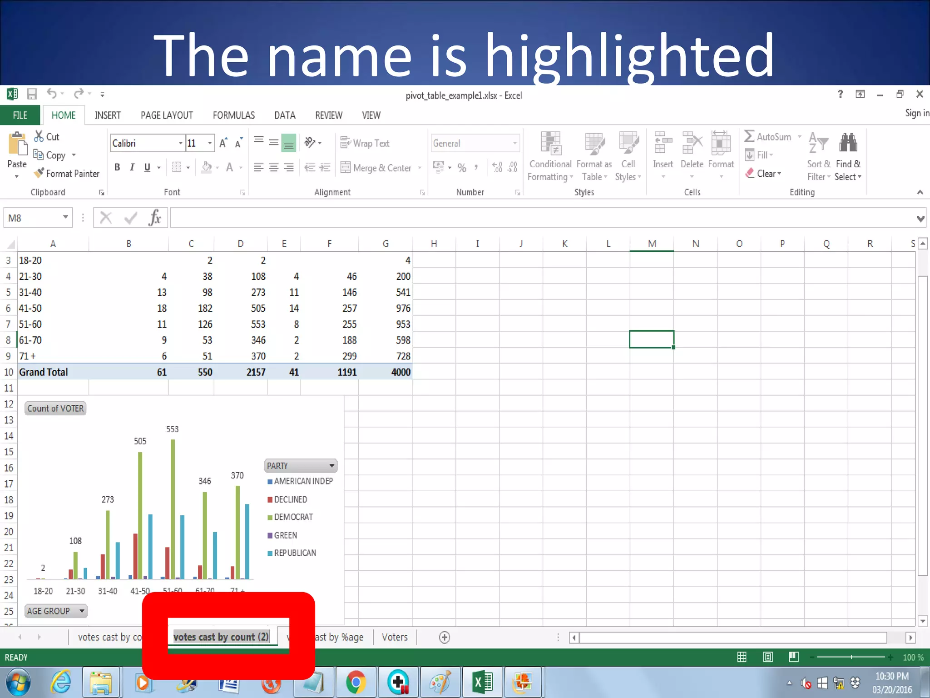Click the Fill button in Editing group
The width and height of the screenshot is (930, 698).
click(759, 155)
